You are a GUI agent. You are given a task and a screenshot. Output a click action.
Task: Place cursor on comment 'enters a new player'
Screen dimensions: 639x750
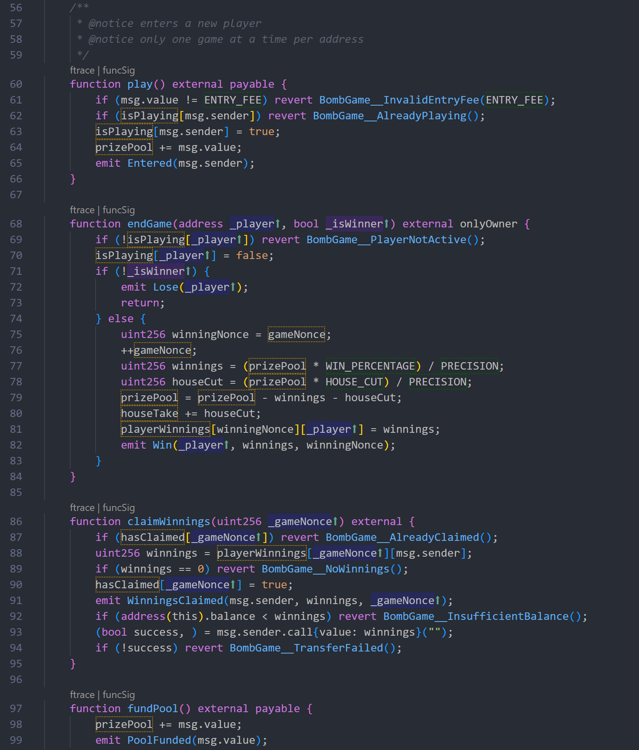point(201,23)
